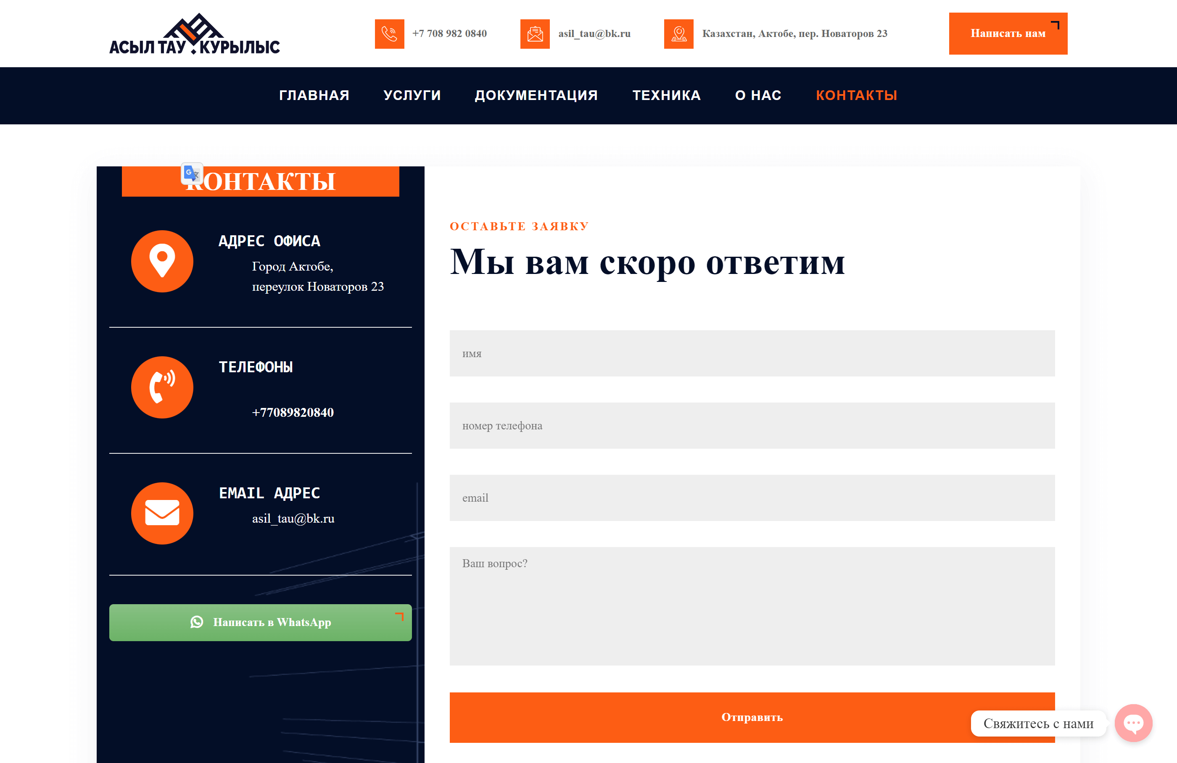Click the Email адрес heading

(269, 493)
